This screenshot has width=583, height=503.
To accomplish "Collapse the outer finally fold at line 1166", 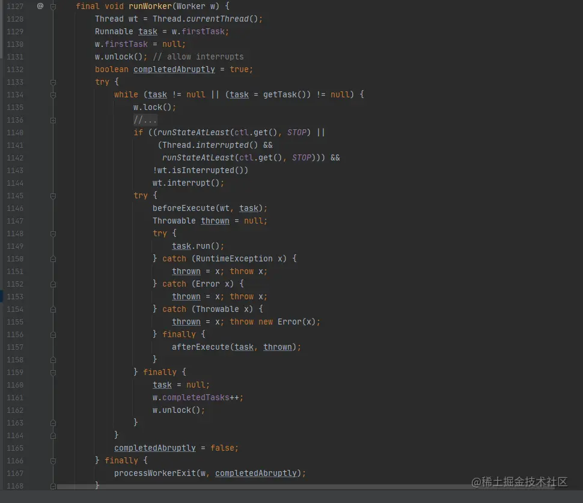I will point(53,461).
